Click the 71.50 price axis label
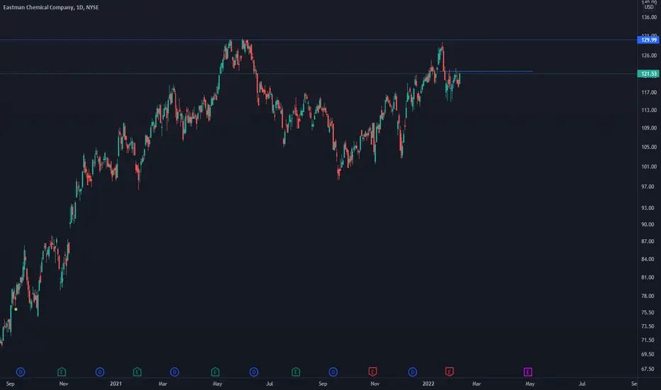 pos(649,340)
